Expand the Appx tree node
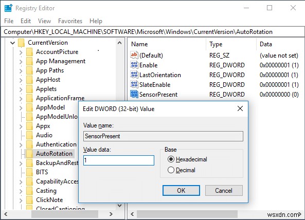 coord(21,126)
